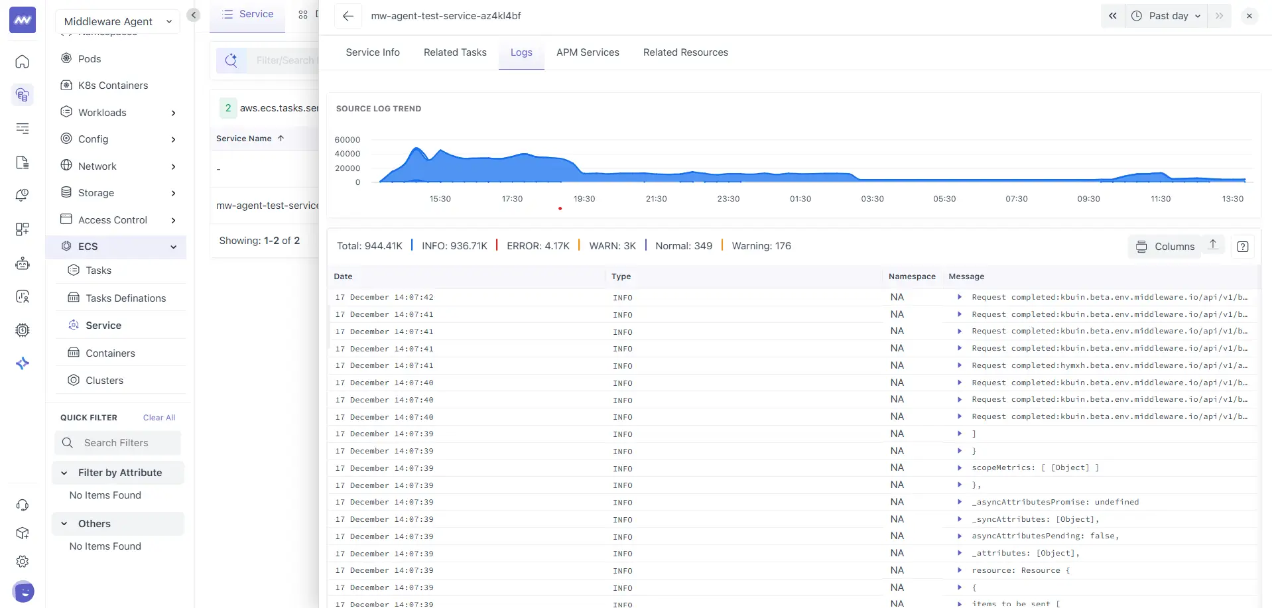
Task: Expand the first log message row arrow
Action: (x=960, y=297)
